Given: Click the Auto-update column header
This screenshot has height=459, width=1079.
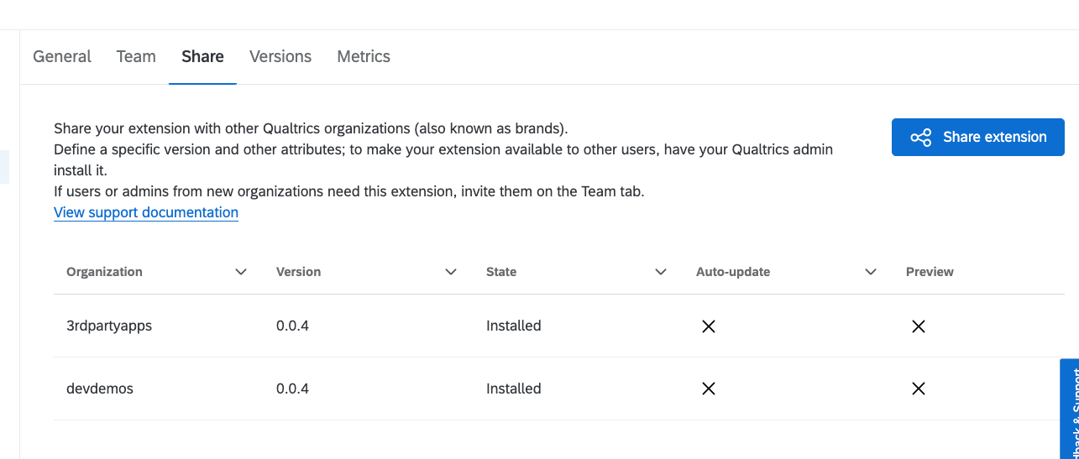Looking at the screenshot, I should pyautogui.click(x=733, y=272).
